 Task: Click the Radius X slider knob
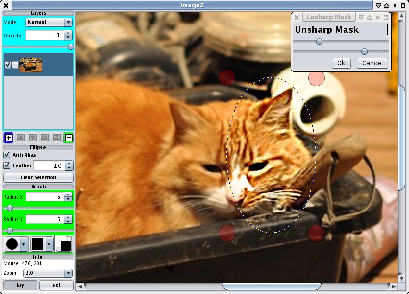click(10, 208)
